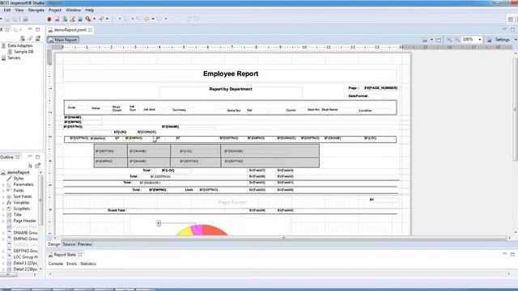Screen dimensions: 518x291
Task: Open the Navigate menu
Action: pyautogui.click(x=36, y=11)
